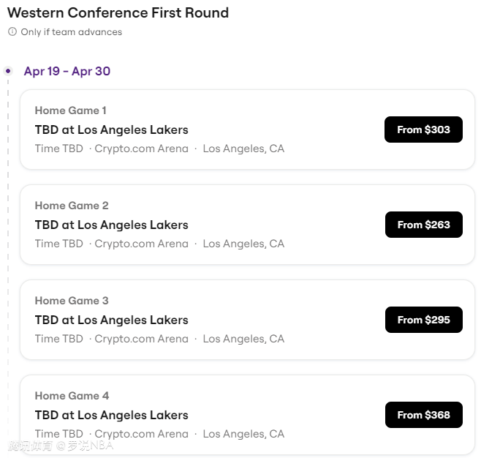481x458 pixels.
Task: Click the "Apr 19 - Apr 30" date heading
Action: [67, 71]
